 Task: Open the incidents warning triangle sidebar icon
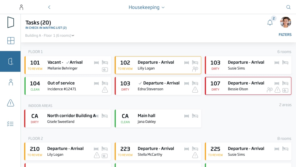click(11, 103)
